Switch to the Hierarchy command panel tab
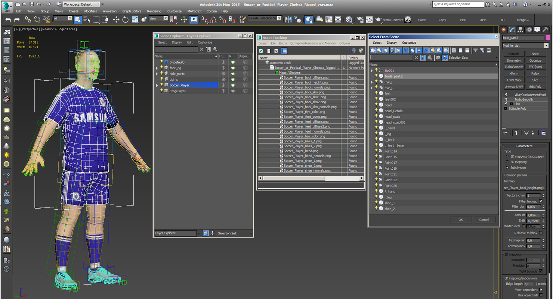Viewport: 553px width, 299px height. pyautogui.click(x=520, y=30)
